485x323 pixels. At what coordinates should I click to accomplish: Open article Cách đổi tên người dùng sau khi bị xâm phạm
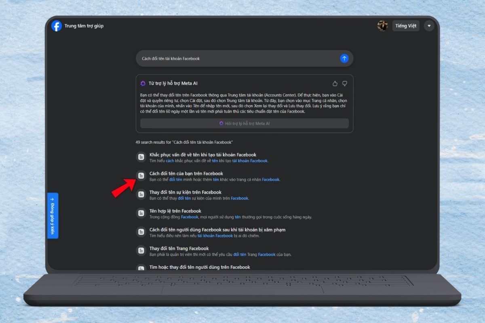pos(217,230)
